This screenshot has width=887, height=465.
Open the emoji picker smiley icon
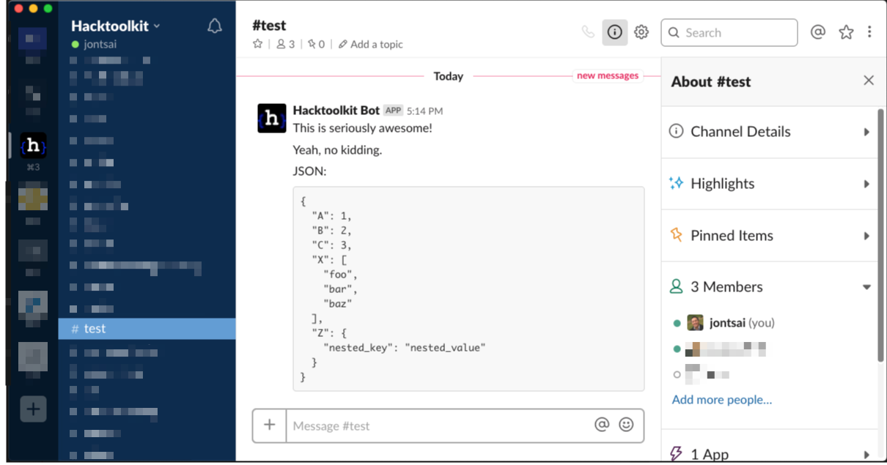pos(626,425)
